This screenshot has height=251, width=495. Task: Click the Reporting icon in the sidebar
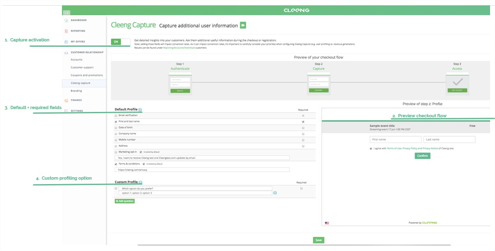point(66,31)
